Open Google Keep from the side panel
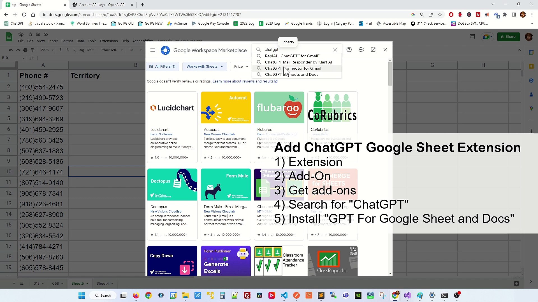 531,66
